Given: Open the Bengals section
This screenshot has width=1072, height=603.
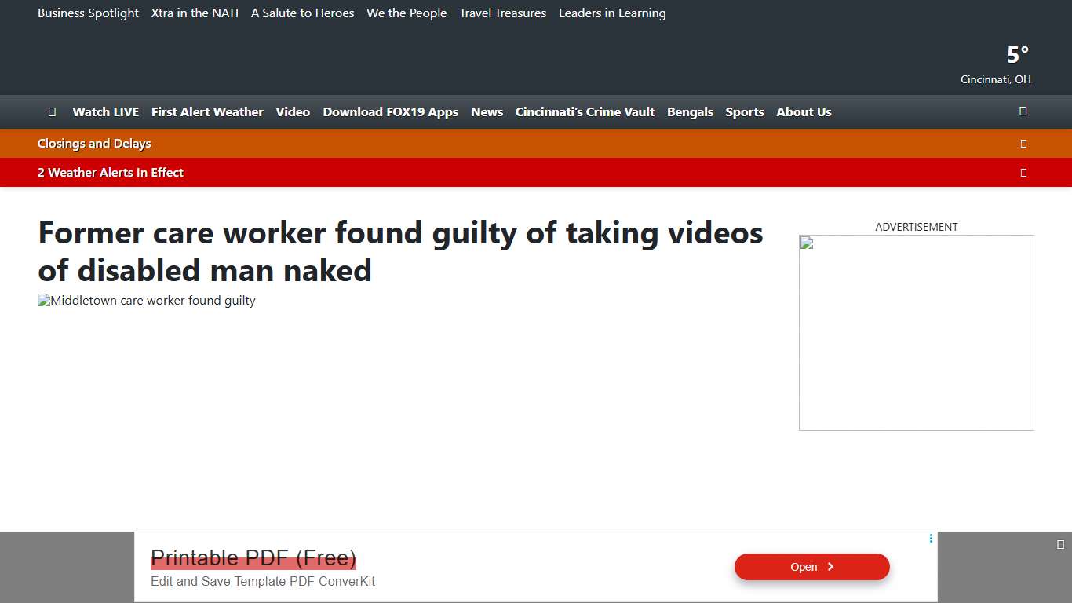Looking at the screenshot, I should coord(690,111).
